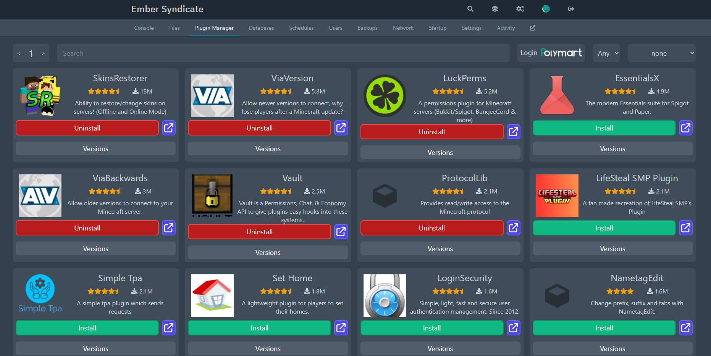Open the server list layers icon
Screen dimensions: 711x356
point(495,9)
